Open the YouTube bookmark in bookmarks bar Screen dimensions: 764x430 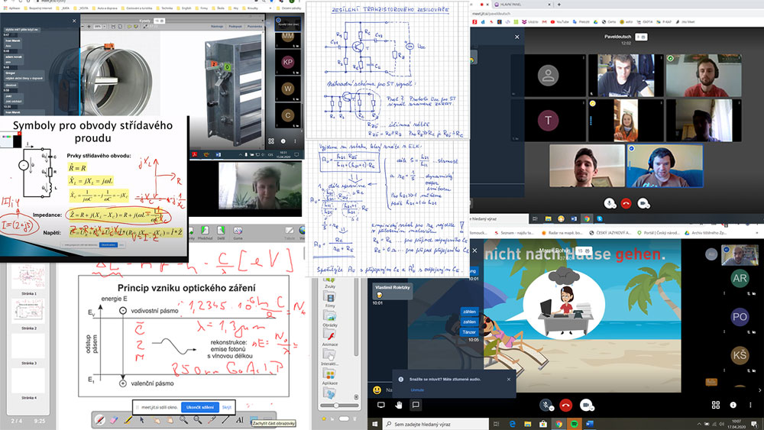560,22
